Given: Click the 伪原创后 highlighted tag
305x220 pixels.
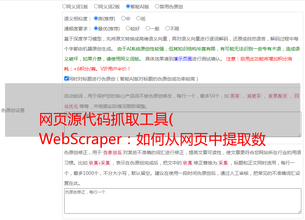Looking at the screenshot, I should click(x=112, y=152).
